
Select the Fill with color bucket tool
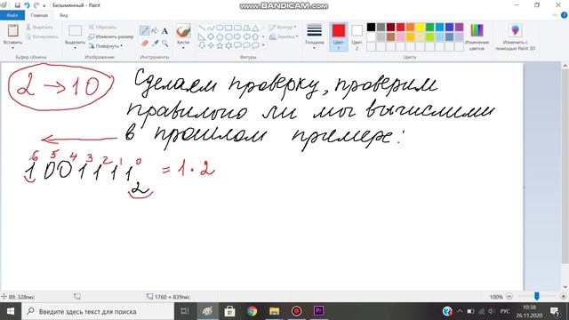[x=155, y=31]
